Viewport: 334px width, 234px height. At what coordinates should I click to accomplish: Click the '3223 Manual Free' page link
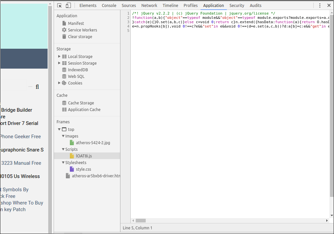coord(21,163)
